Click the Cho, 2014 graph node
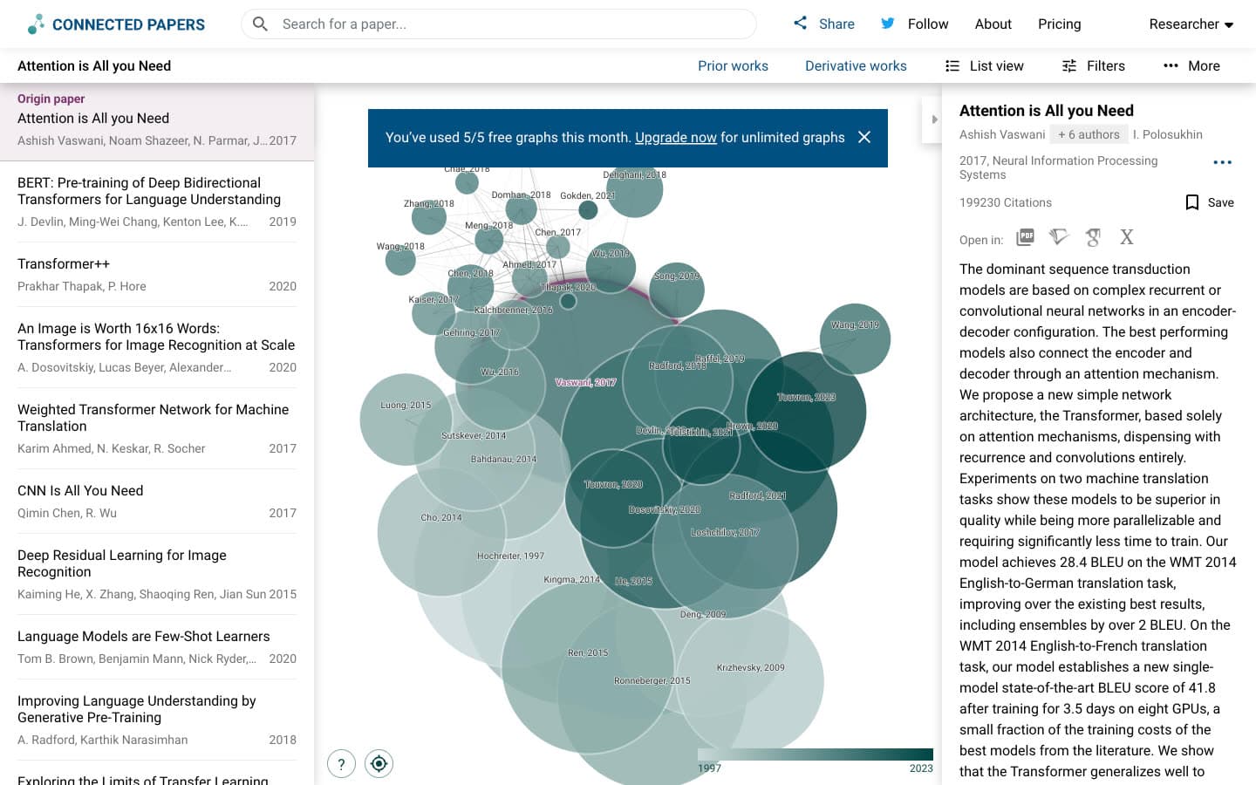 441,532
